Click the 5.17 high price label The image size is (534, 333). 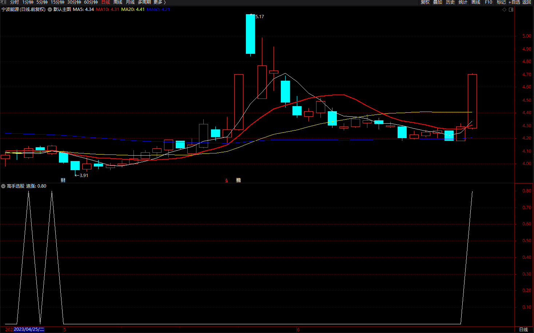[260, 17]
